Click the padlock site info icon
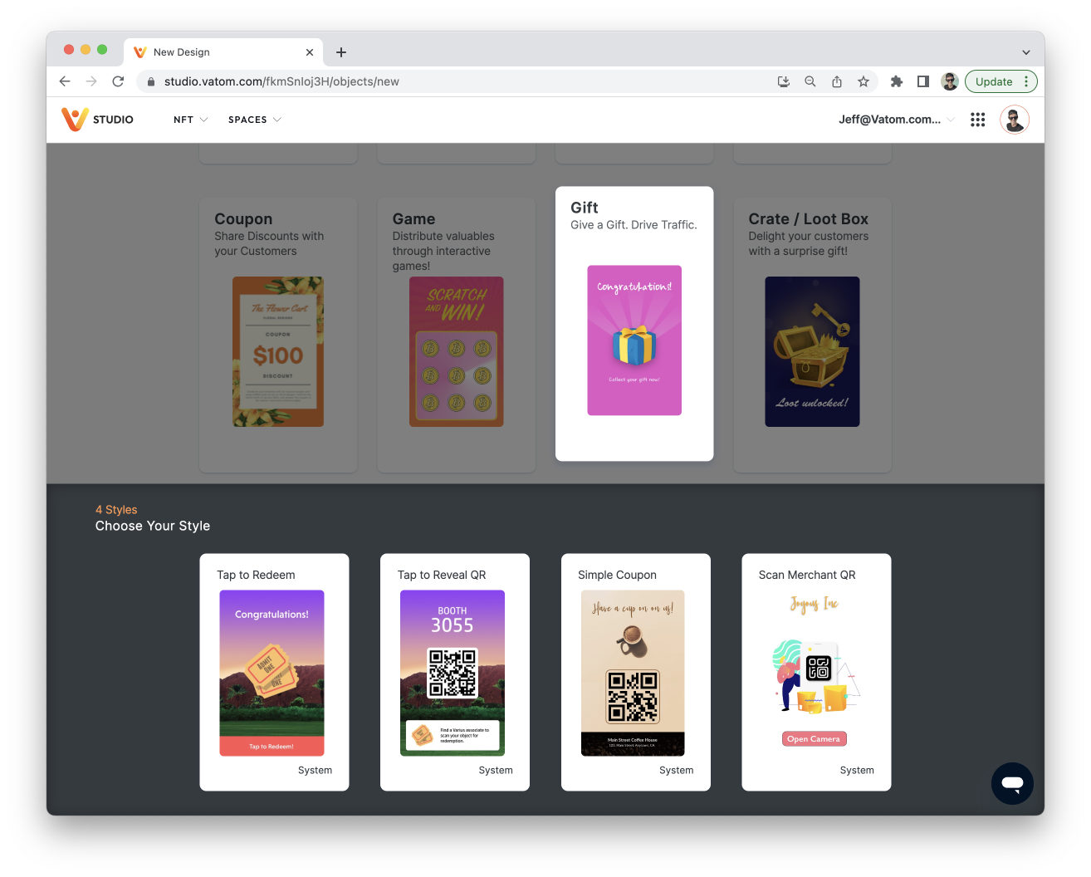1091x877 pixels. 150,81
